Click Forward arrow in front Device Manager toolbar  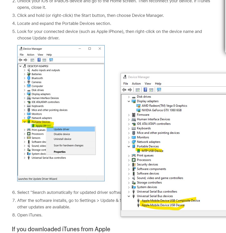tap(130, 90)
